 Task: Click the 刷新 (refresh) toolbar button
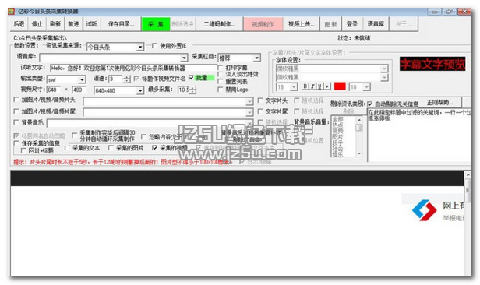point(55,24)
